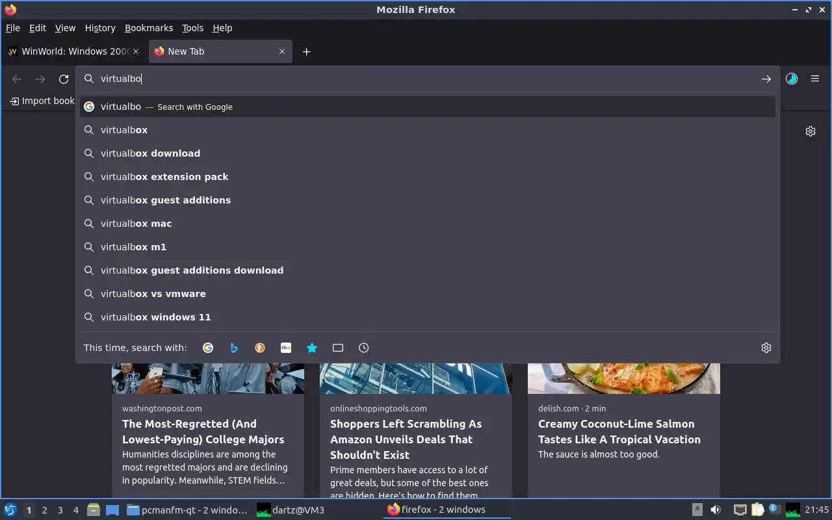Viewport: 832px width, 520px height.
Task: Open the clipboard notes tray icon
Action: (x=757, y=510)
